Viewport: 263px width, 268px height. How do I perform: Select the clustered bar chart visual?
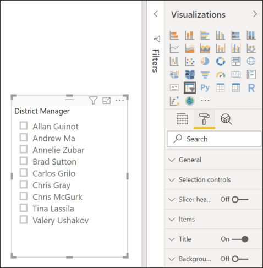tap(205, 35)
